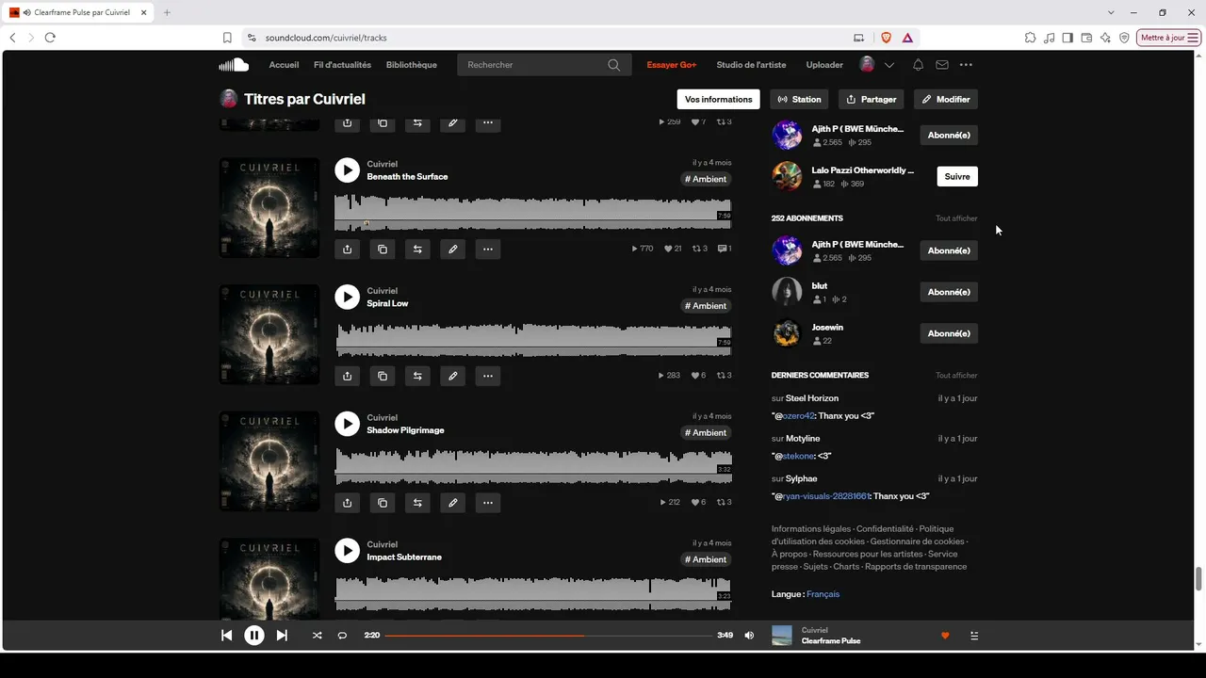Play the track Spiral Low

348,297
